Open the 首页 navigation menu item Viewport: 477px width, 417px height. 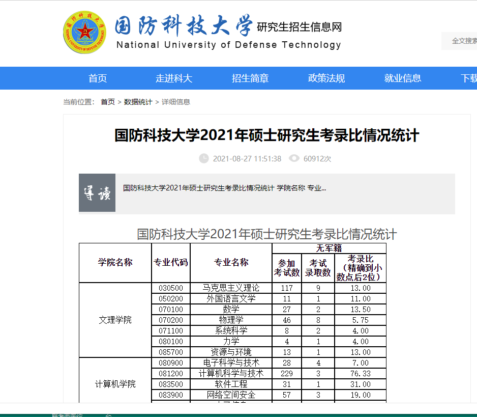click(x=98, y=78)
